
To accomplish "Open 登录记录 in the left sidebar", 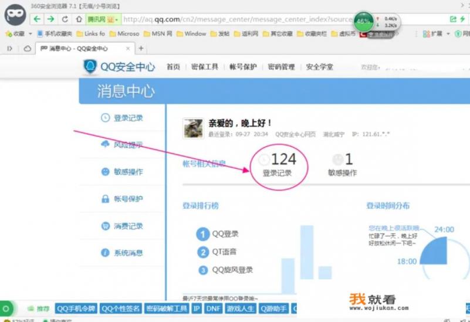I will (x=122, y=118).
